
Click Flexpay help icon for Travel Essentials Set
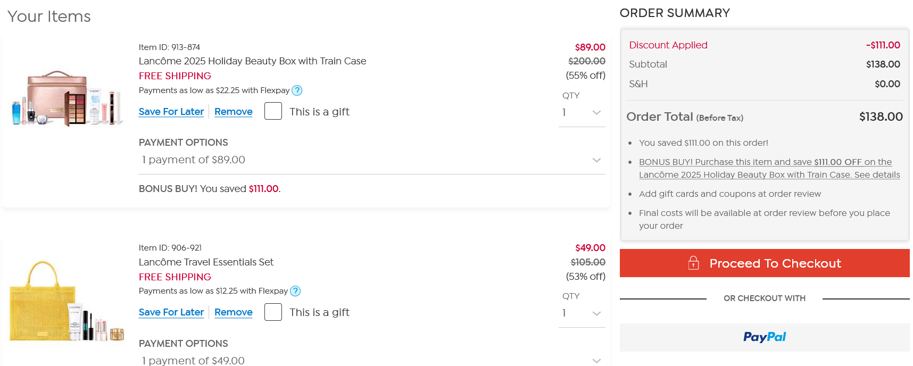coord(295,291)
